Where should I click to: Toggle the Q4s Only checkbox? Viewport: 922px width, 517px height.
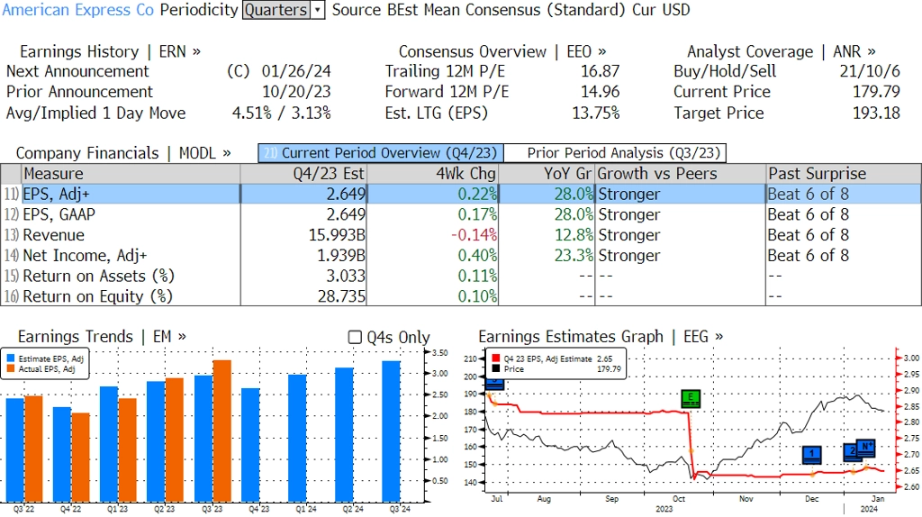(x=355, y=337)
